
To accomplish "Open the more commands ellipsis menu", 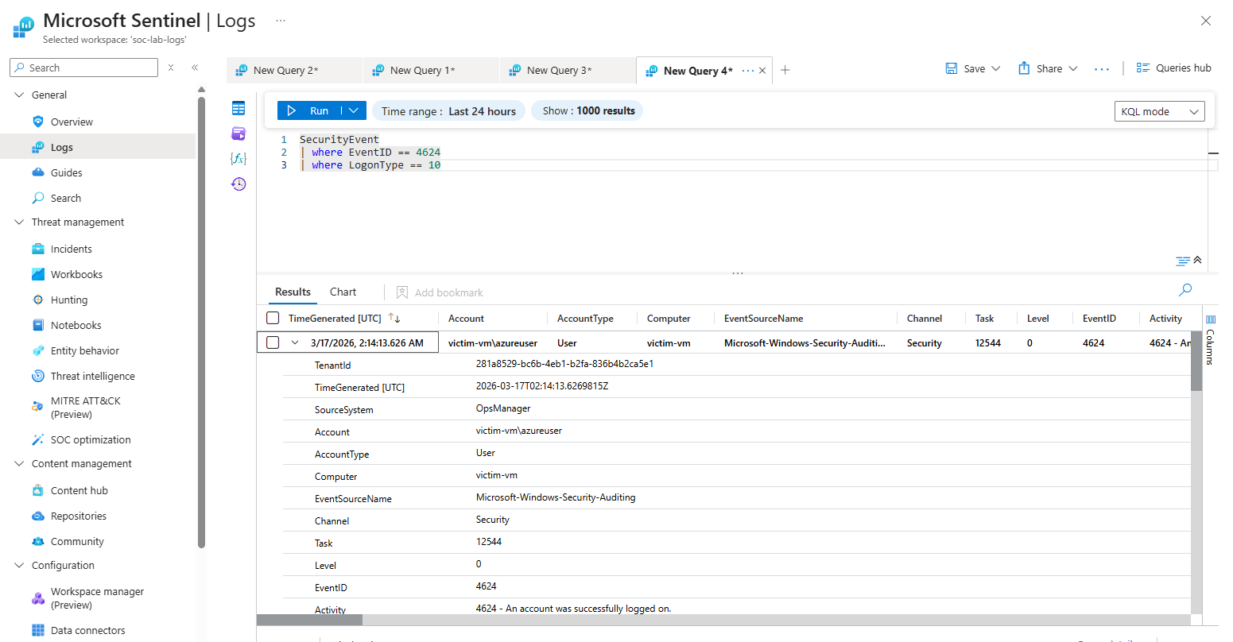I will [x=1102, y=69].
